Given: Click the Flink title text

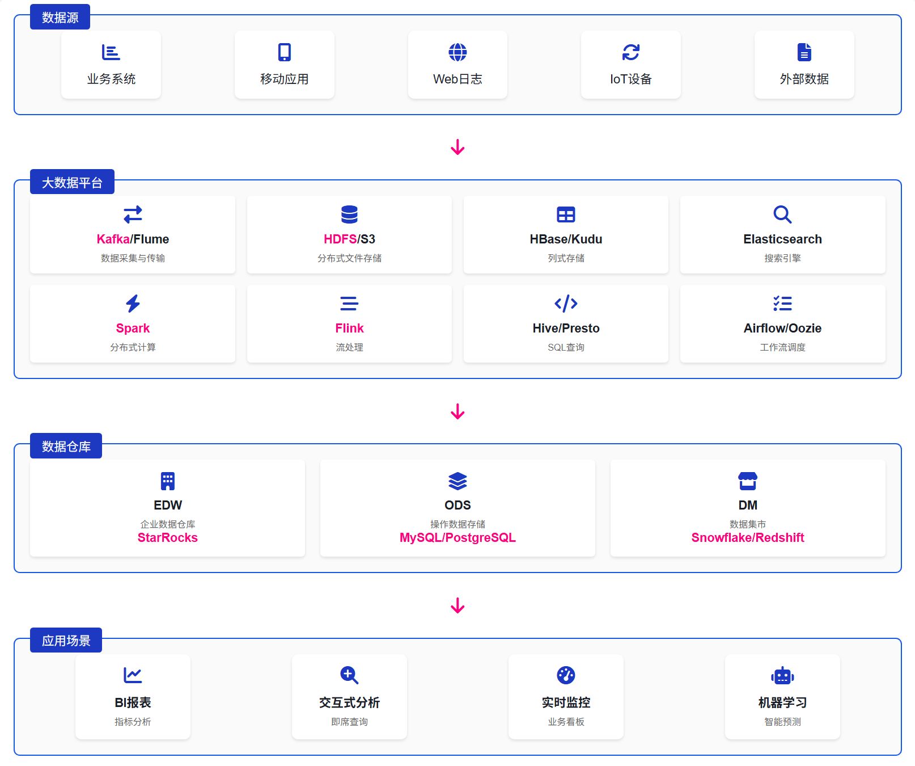Looking at the screenshot, I should [x=349, y=329].
